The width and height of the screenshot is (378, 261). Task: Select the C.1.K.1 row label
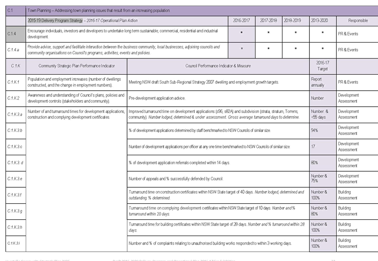click(x=16, y=82)
